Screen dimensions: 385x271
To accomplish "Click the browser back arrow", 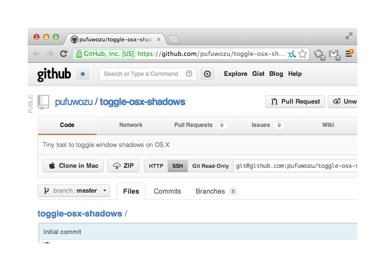I will [x=37, y=54].
